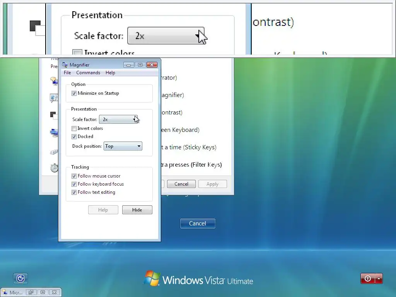The image size is (396, 297).
Task: Click Filter Keys stopwatch icon in Ease of Access dialog
Action: pos(54,168)
